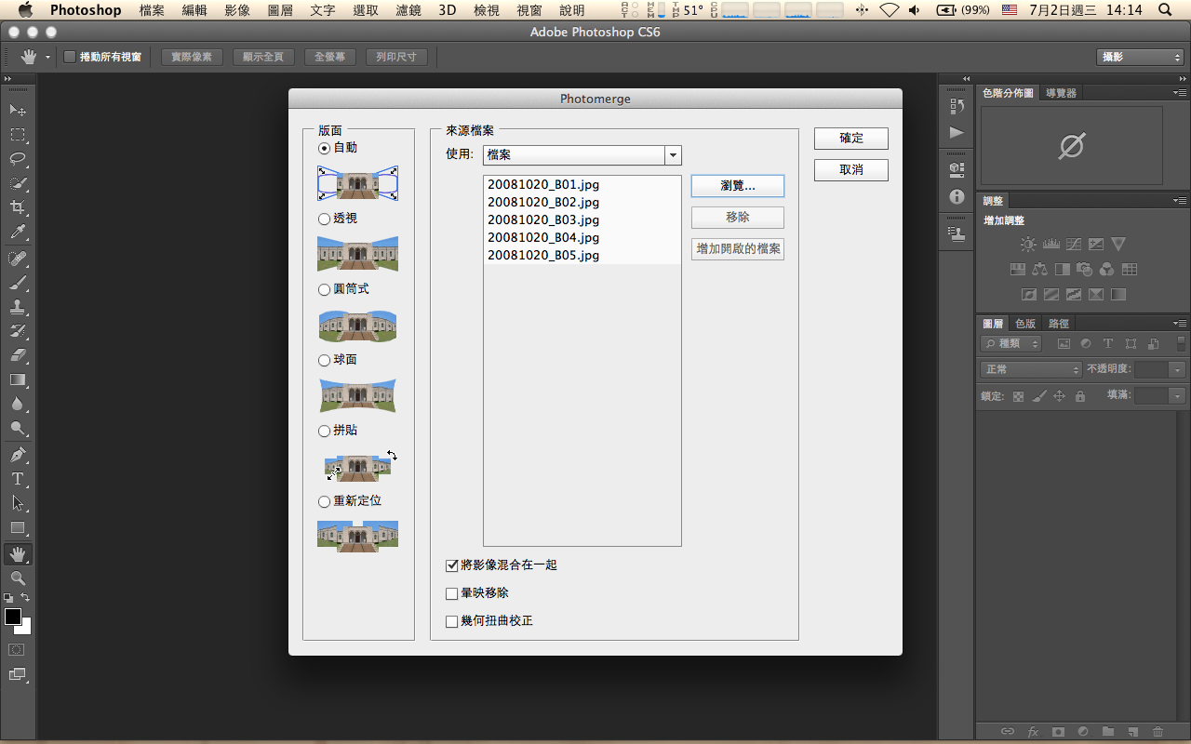Click the 取消 button

[x=851, y=170]
